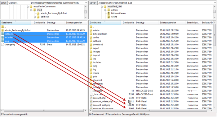
Task: Sort server files by Besitzer/Gruppe column
Action: click(207, 22)
